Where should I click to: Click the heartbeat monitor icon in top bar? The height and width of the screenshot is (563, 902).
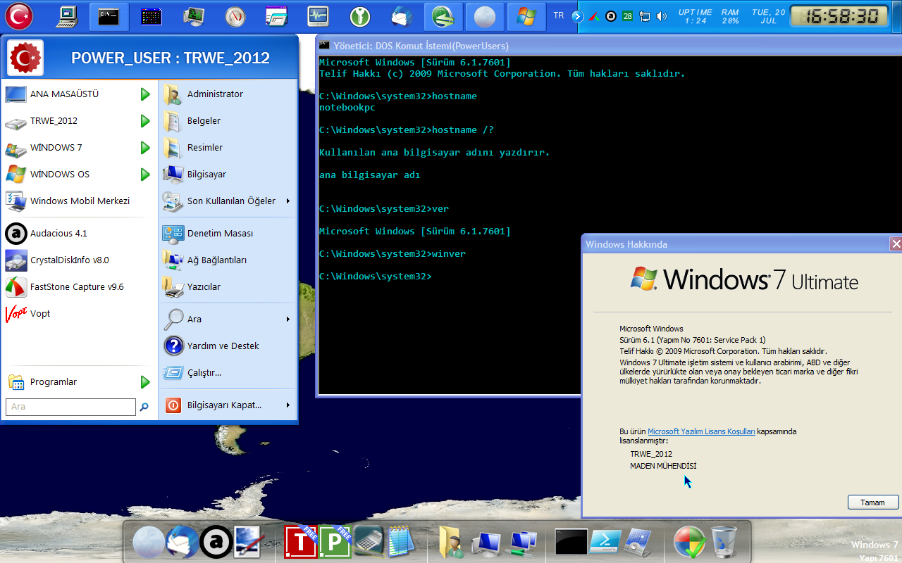(319, 15)
